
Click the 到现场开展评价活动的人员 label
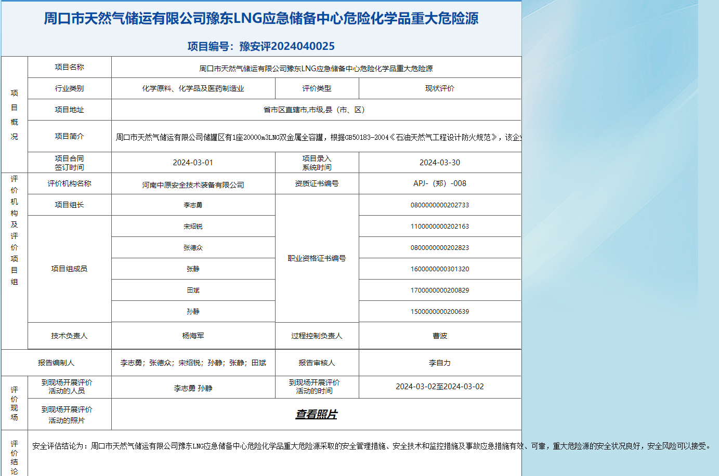(67, 387)
